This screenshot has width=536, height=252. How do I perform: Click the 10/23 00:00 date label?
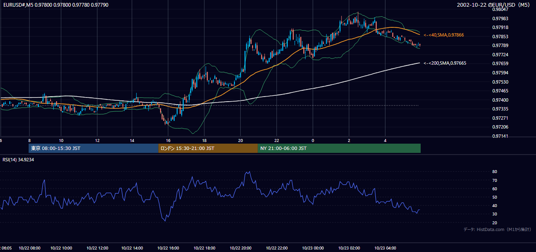pyautogui.click(x=313, y=248)
